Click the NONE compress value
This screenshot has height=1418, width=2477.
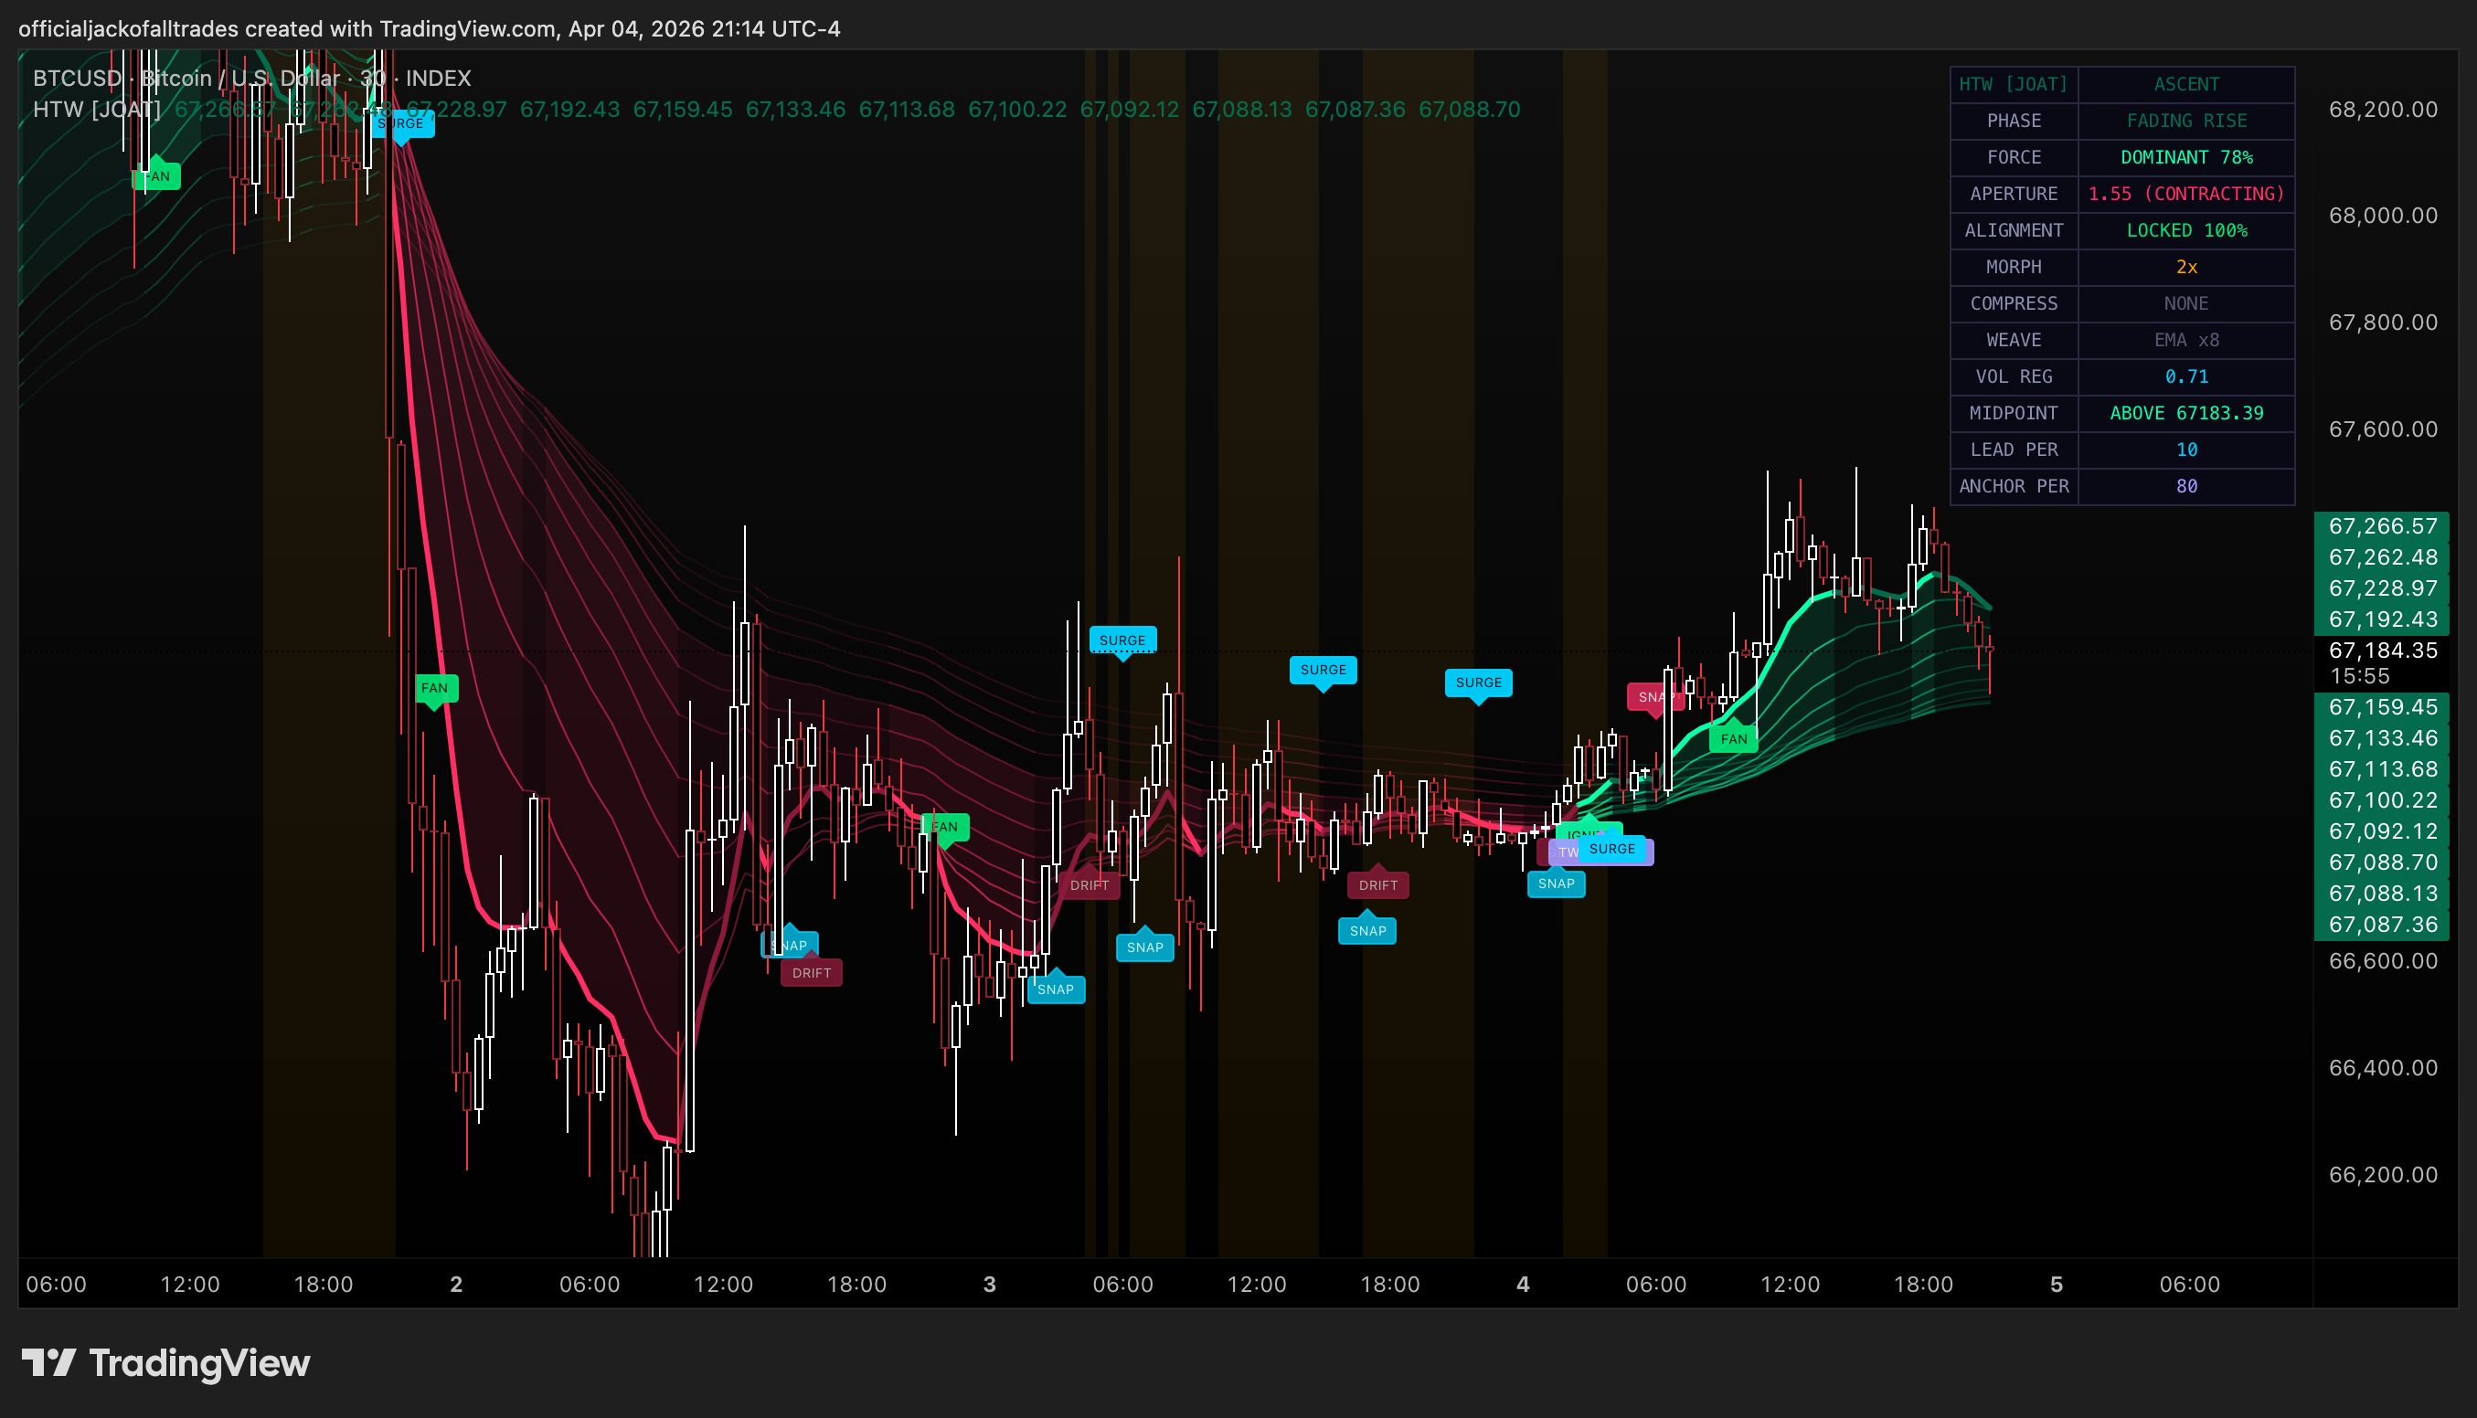(x=2185, y=304)
